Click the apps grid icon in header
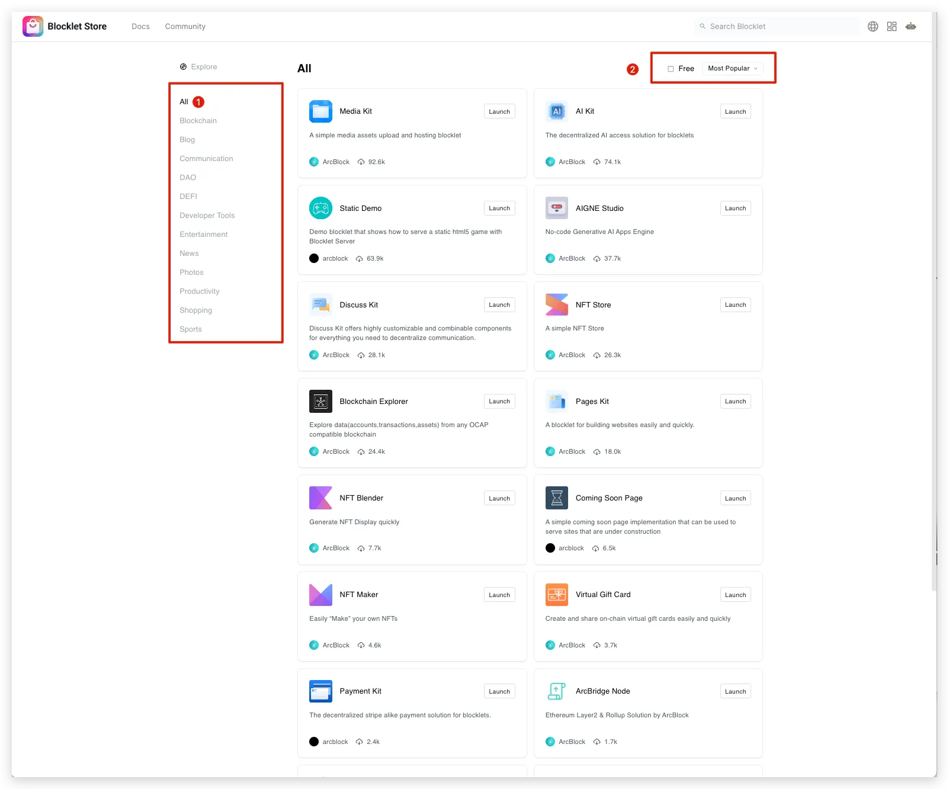The width and height of the screenshot is (949, 789). [x=892, y=26]
